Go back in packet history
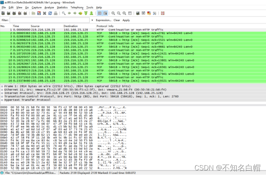 [69, 13]
